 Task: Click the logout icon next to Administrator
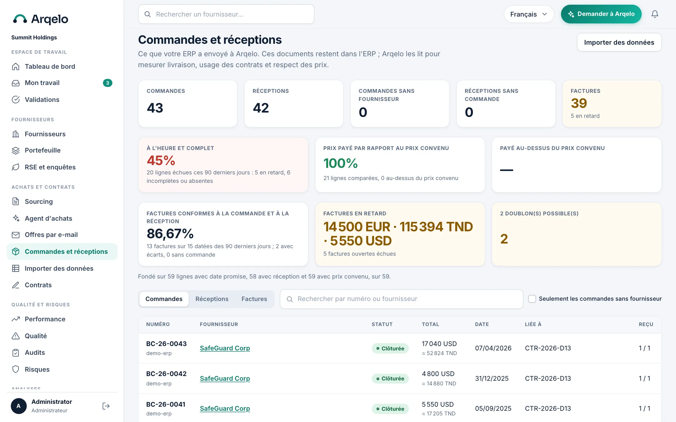tap(106, 406)
